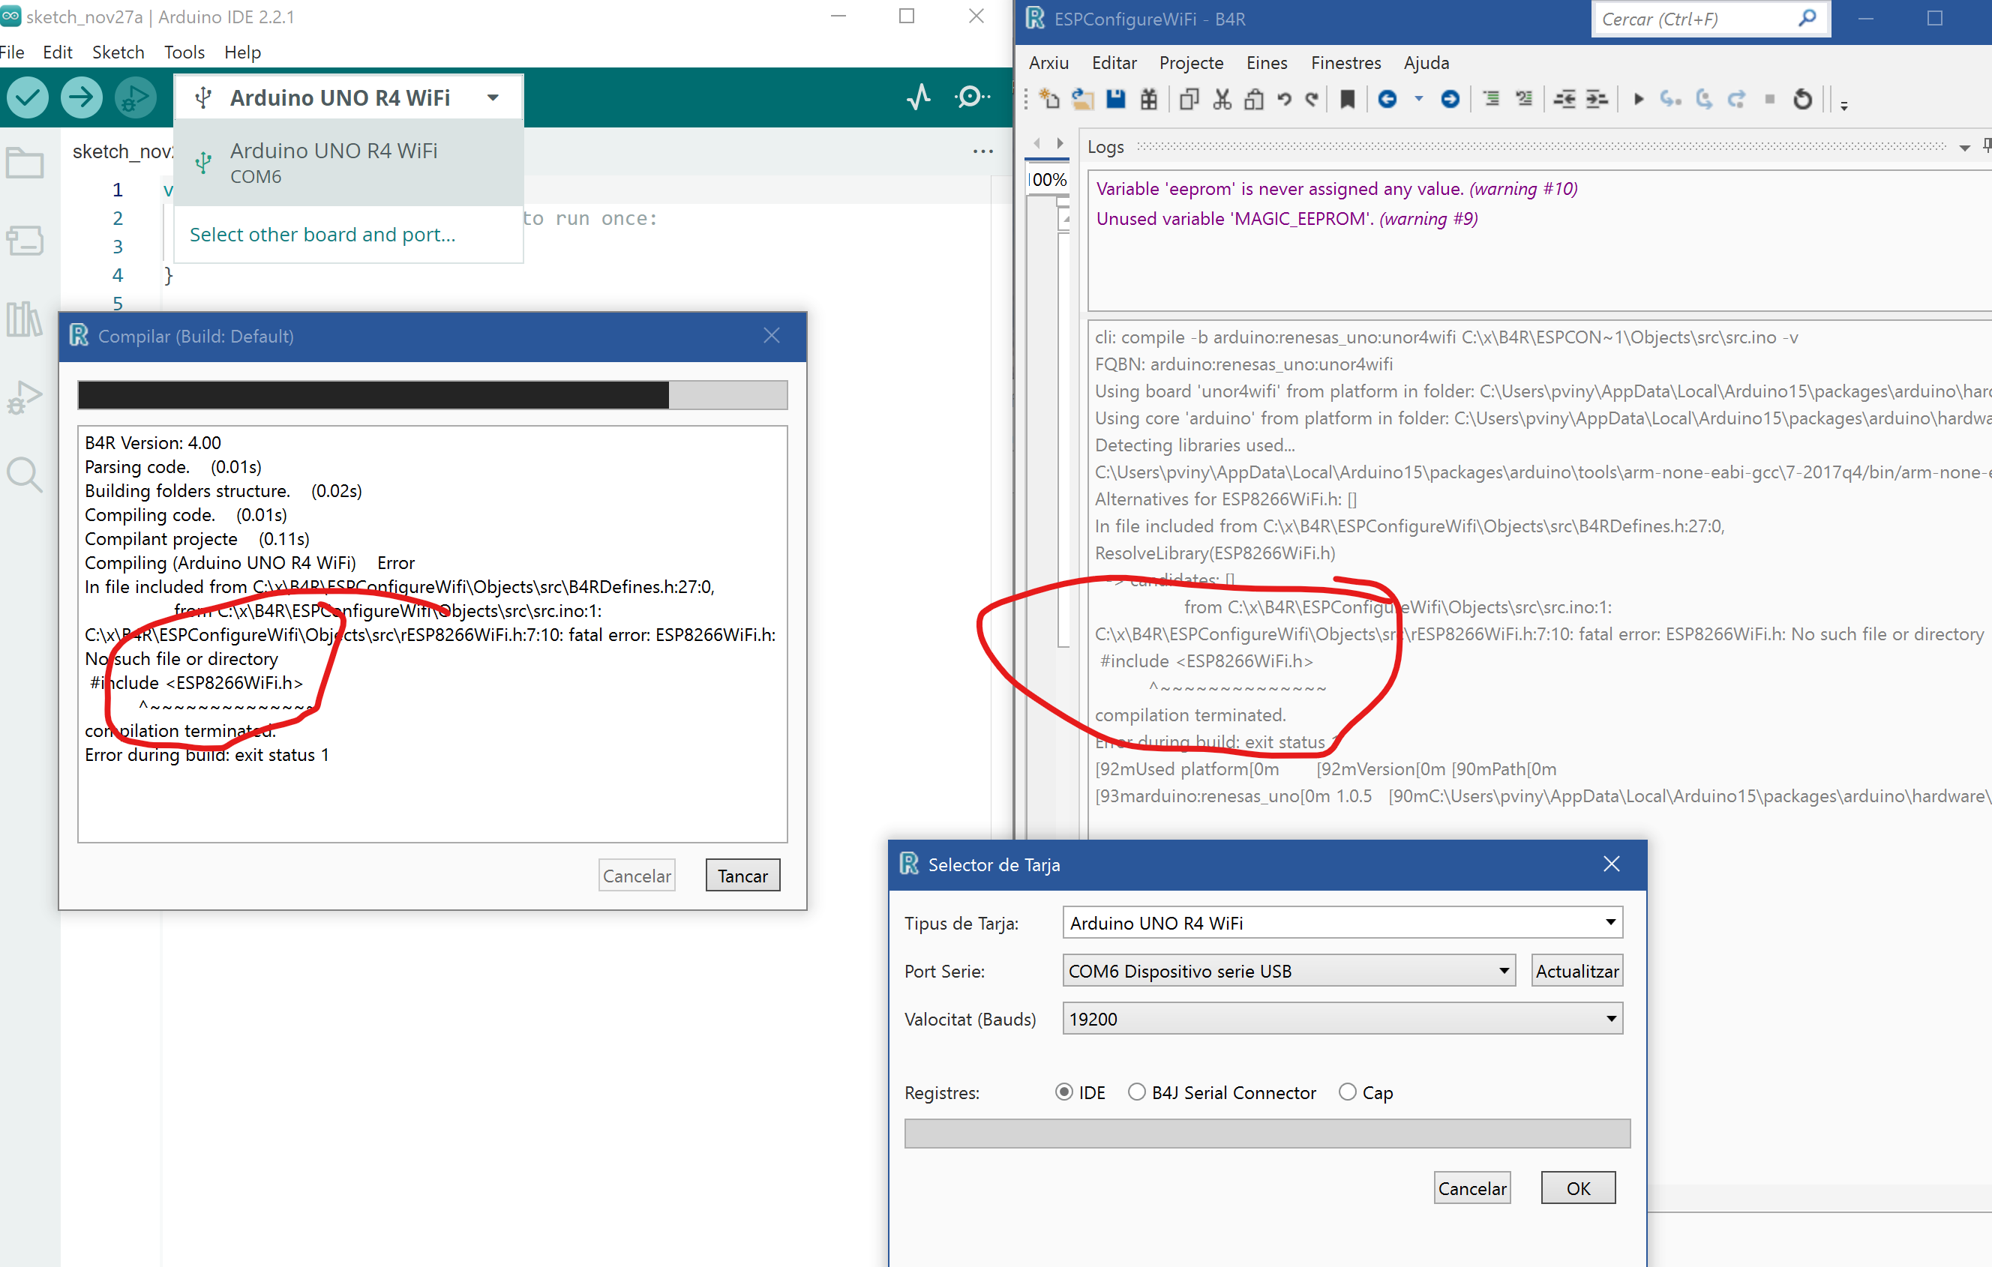Open the Serial Monitor icon
Image resolution: width=1992 pixels, height=1267 pixels.
(x=971, y=97)
